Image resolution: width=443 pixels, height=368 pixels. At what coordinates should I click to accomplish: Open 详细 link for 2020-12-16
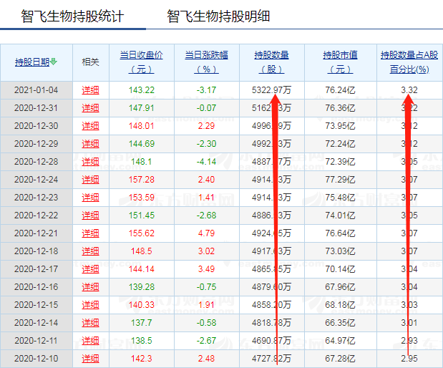[x=90, y=287]
